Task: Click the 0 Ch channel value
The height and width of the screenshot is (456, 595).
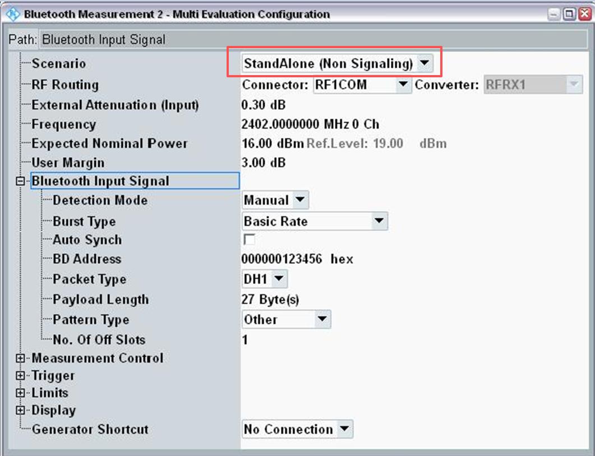Action: point(366,124)
